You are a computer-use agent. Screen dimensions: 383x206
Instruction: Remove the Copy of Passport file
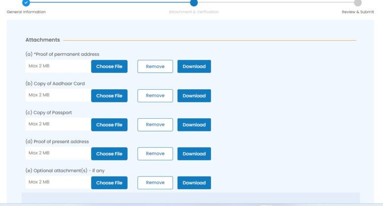tap(155, 125)
